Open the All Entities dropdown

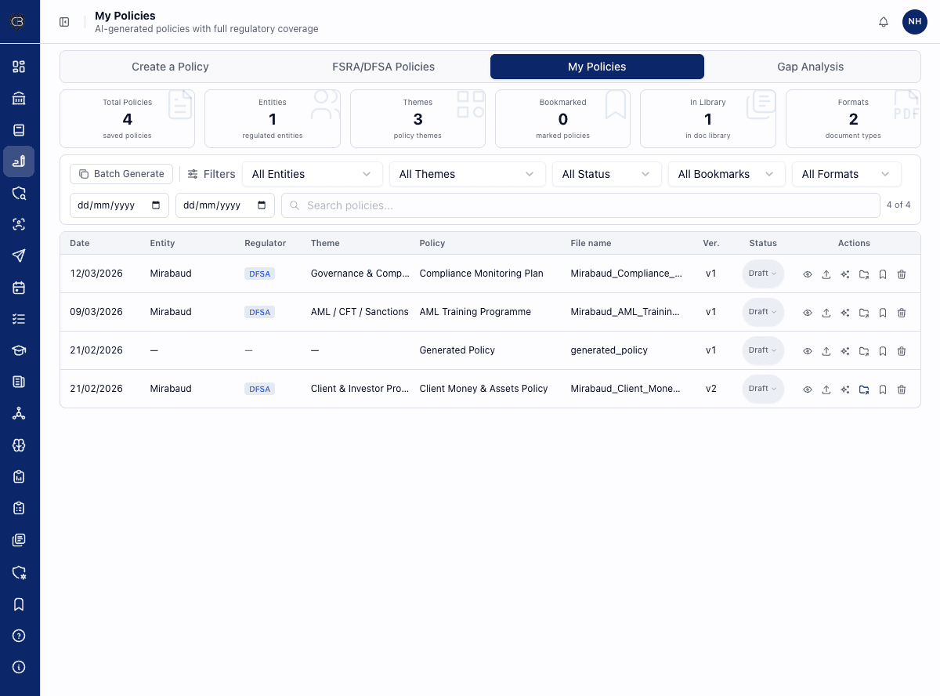[312, 174]
